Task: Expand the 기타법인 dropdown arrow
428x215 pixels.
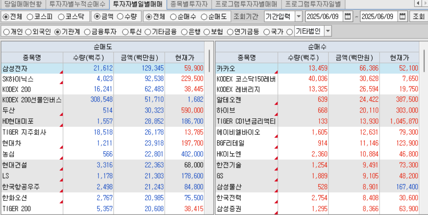Action: 328,31
